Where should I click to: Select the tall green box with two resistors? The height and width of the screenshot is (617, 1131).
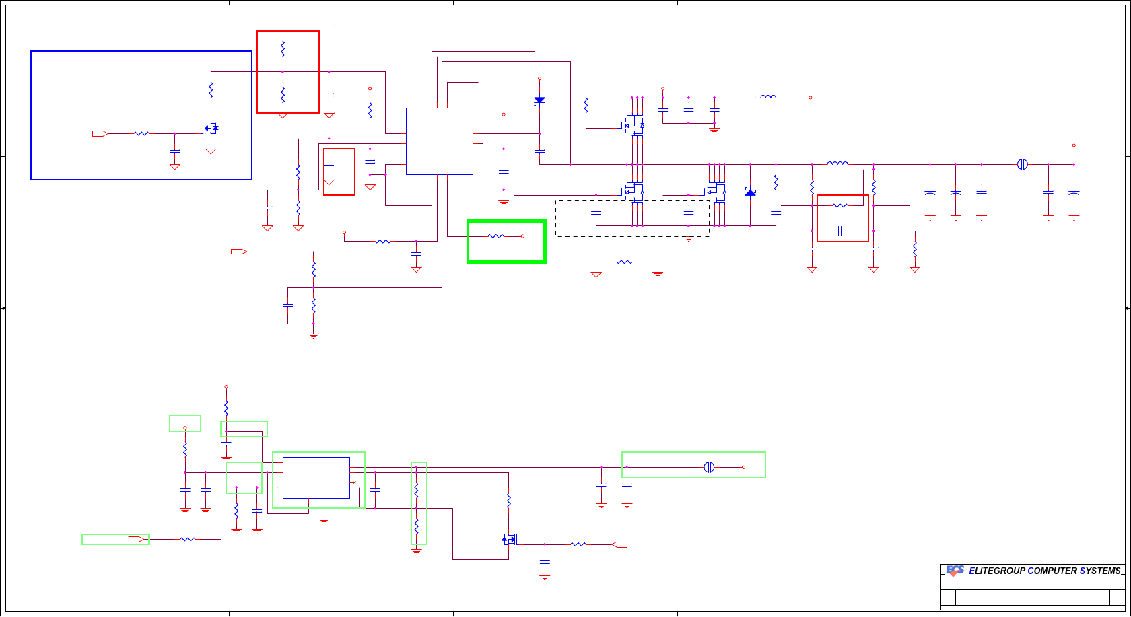(x=419, y=503)
